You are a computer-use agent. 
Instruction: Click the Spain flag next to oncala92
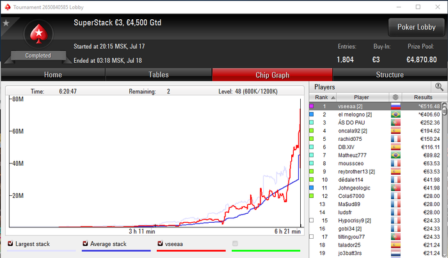[x=396, y=131]
